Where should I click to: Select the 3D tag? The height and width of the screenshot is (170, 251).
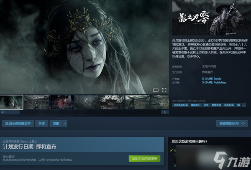tap(238, 105)
